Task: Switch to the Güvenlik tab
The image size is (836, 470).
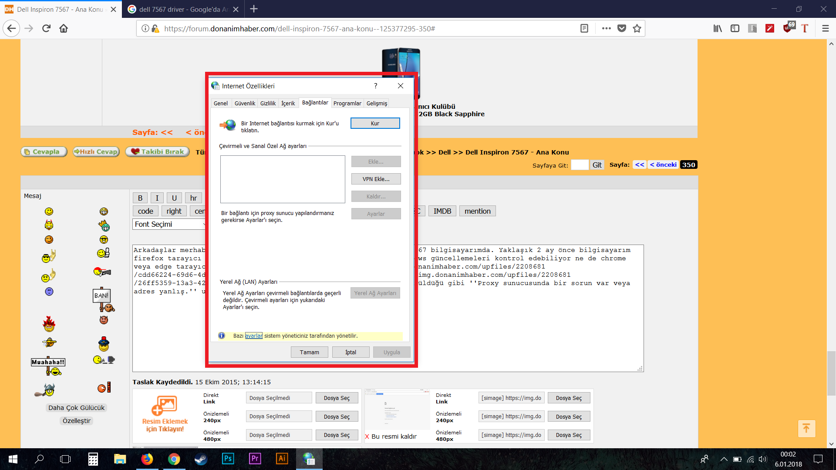Action: point(245,103)
